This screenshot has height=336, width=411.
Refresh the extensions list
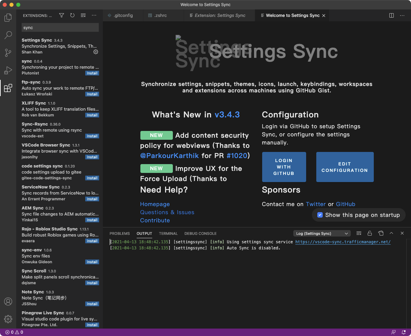tap(72, 15)
